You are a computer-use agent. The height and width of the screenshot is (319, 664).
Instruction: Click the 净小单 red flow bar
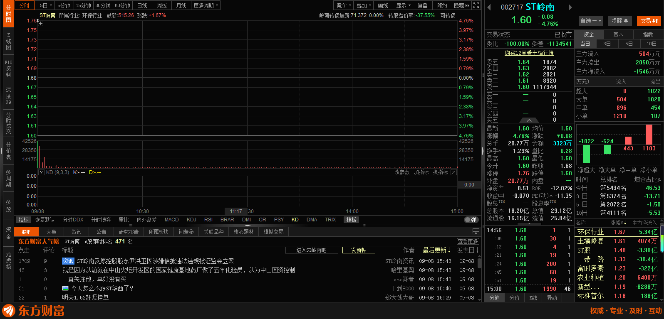(x=649, y=135)
